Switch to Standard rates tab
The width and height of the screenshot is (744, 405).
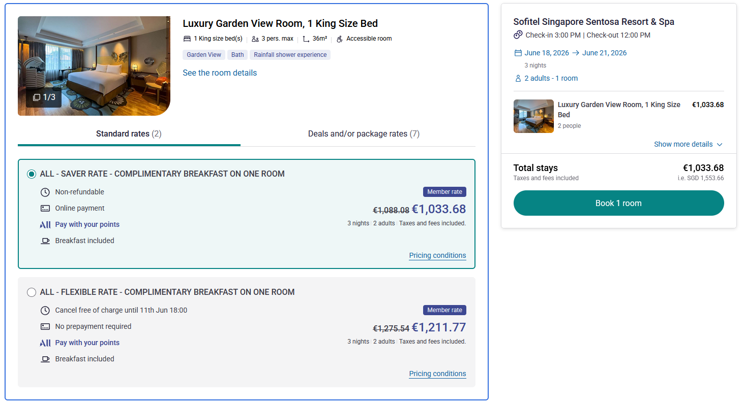(x=129, y=134)
